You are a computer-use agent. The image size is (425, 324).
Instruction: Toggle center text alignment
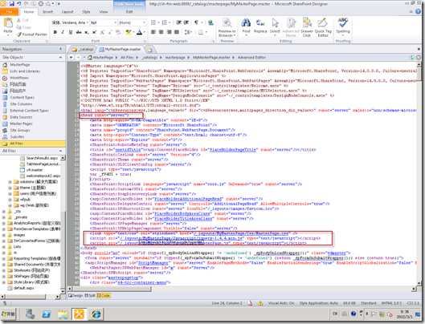coord(161,32)
